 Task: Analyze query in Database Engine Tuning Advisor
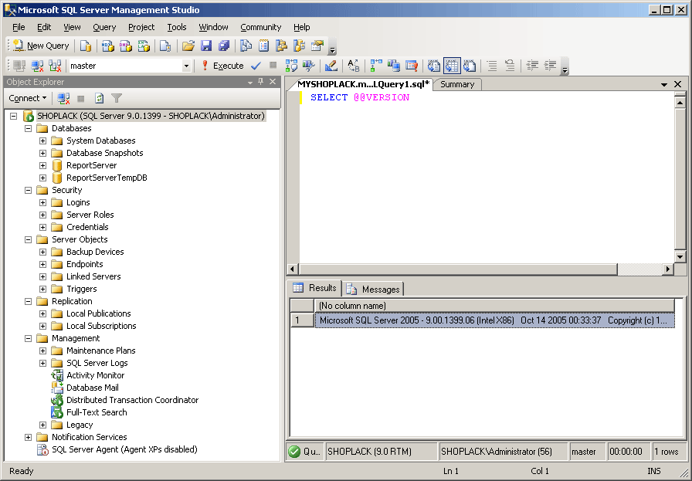pos(309,66)
